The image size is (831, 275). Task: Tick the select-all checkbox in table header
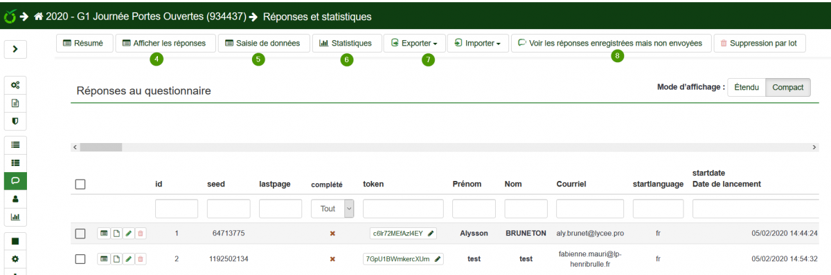coord(80,184)
